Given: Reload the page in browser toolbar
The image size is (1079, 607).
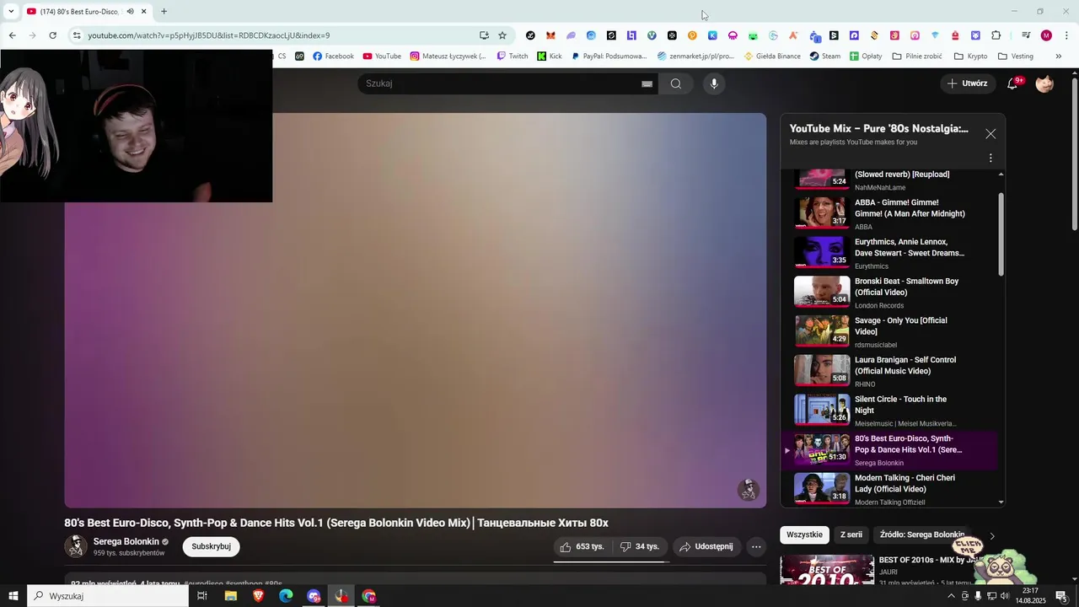Looking at the screenshot, I should [x=52, y=35].
